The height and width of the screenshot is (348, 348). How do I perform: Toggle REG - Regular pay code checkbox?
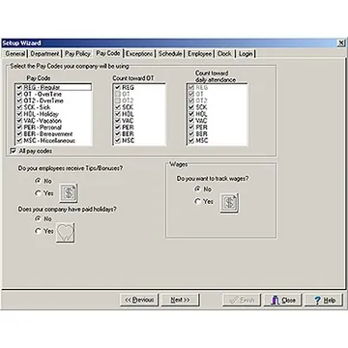(19, 87)
